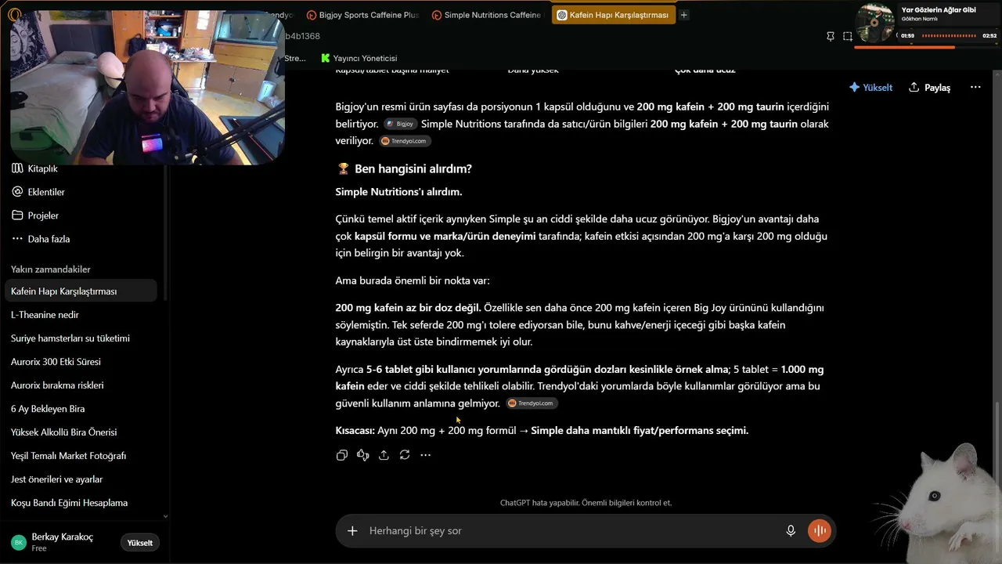Select the Kafein Hapı Karşılaştırması browser tab
Viewport: 1002px width, 564px height.
coord(613,15)
